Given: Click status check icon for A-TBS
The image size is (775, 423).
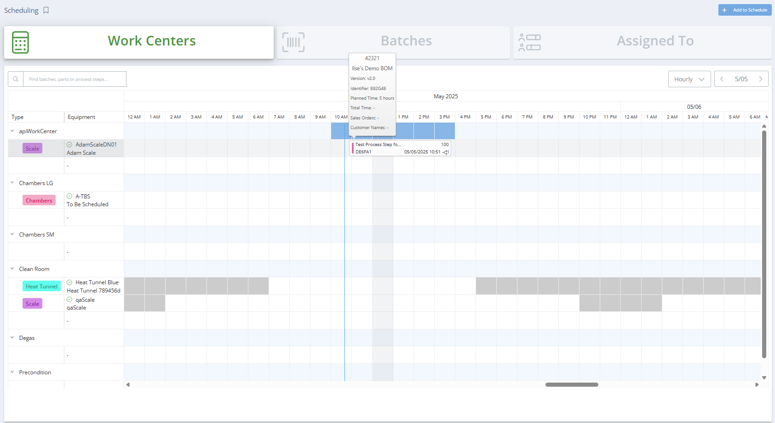Looking at the screenshot, I should tap(69, 196).
